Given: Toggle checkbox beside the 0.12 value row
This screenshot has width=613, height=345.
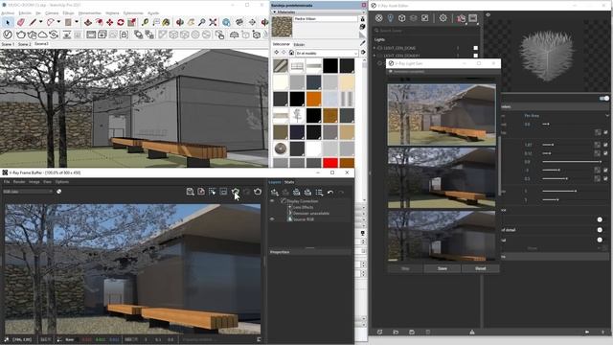Looking at the screenshot, I should tap(605, 153).
